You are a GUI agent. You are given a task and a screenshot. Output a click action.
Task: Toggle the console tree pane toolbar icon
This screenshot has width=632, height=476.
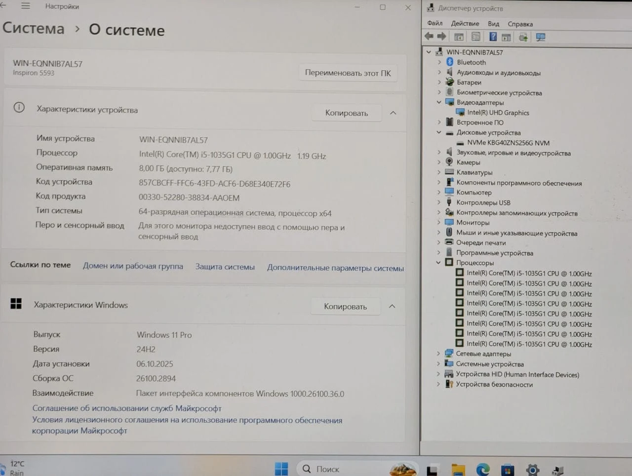[x=459, y=37]
